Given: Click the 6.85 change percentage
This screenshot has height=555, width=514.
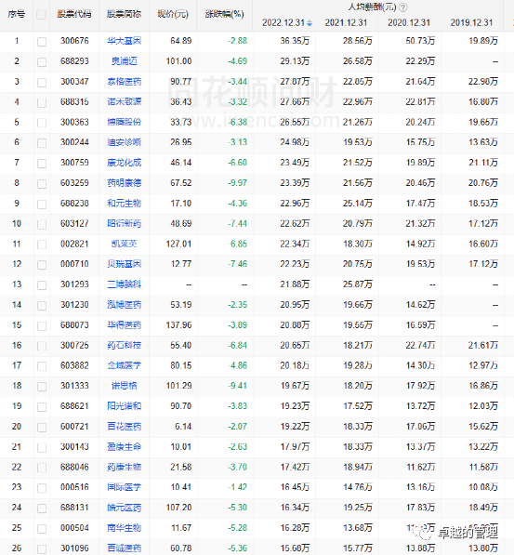Looking at the screenshot, I should pos(239,244).
